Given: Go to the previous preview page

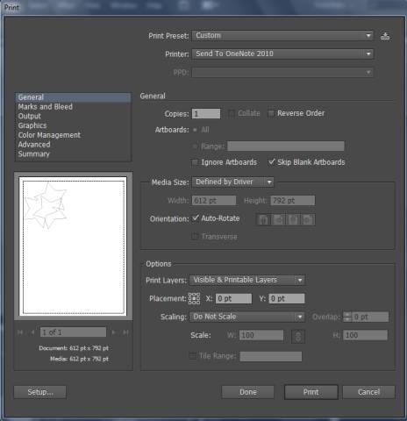Looking at the screenshot, I should click(x=32, y=332).
